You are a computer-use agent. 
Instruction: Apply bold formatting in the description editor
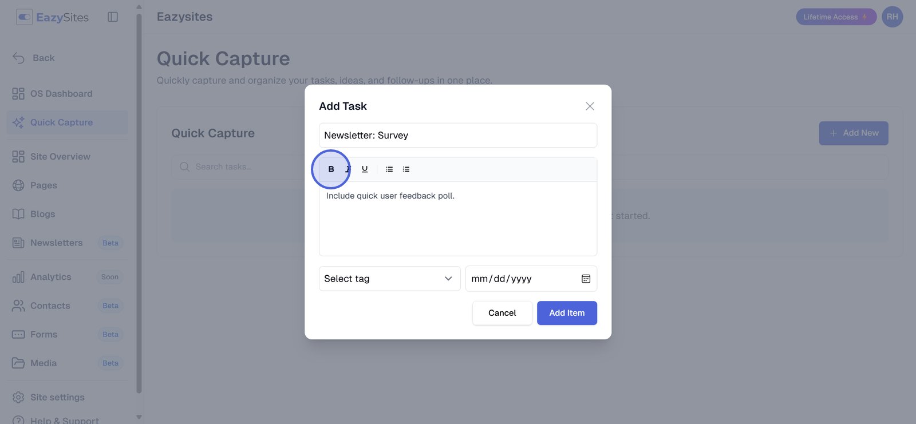pyautogui.click(x=330, y=169)
